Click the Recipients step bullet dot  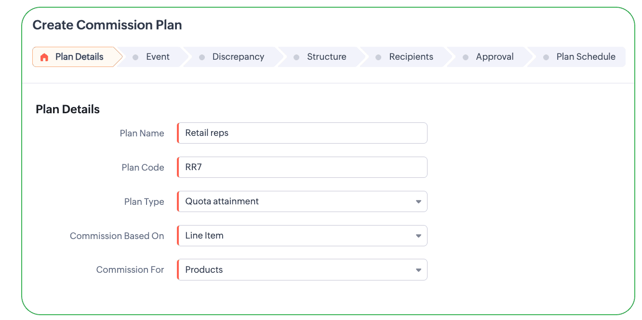click(x=379, y=57)
